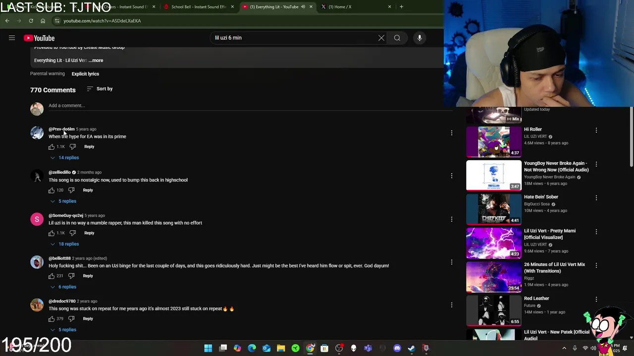This screenshot has width=634, height=356.
Task: Expand 18 replies under @SomeGuy-qo2ej comment
Action: pyautogui.click(x=64, y=244)
